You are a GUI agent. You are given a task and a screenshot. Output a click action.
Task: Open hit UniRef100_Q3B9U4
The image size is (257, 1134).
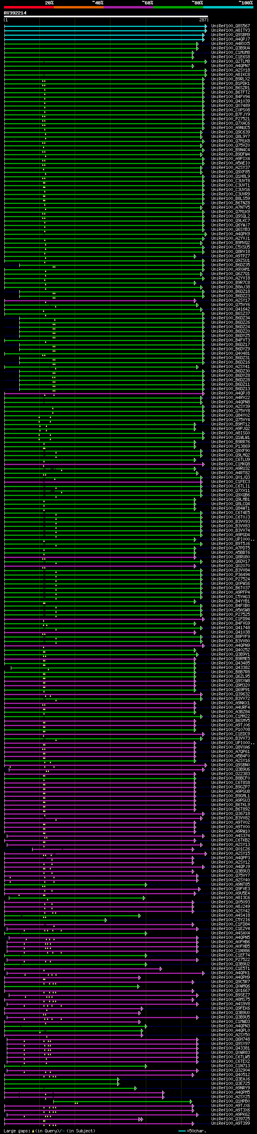230,48
